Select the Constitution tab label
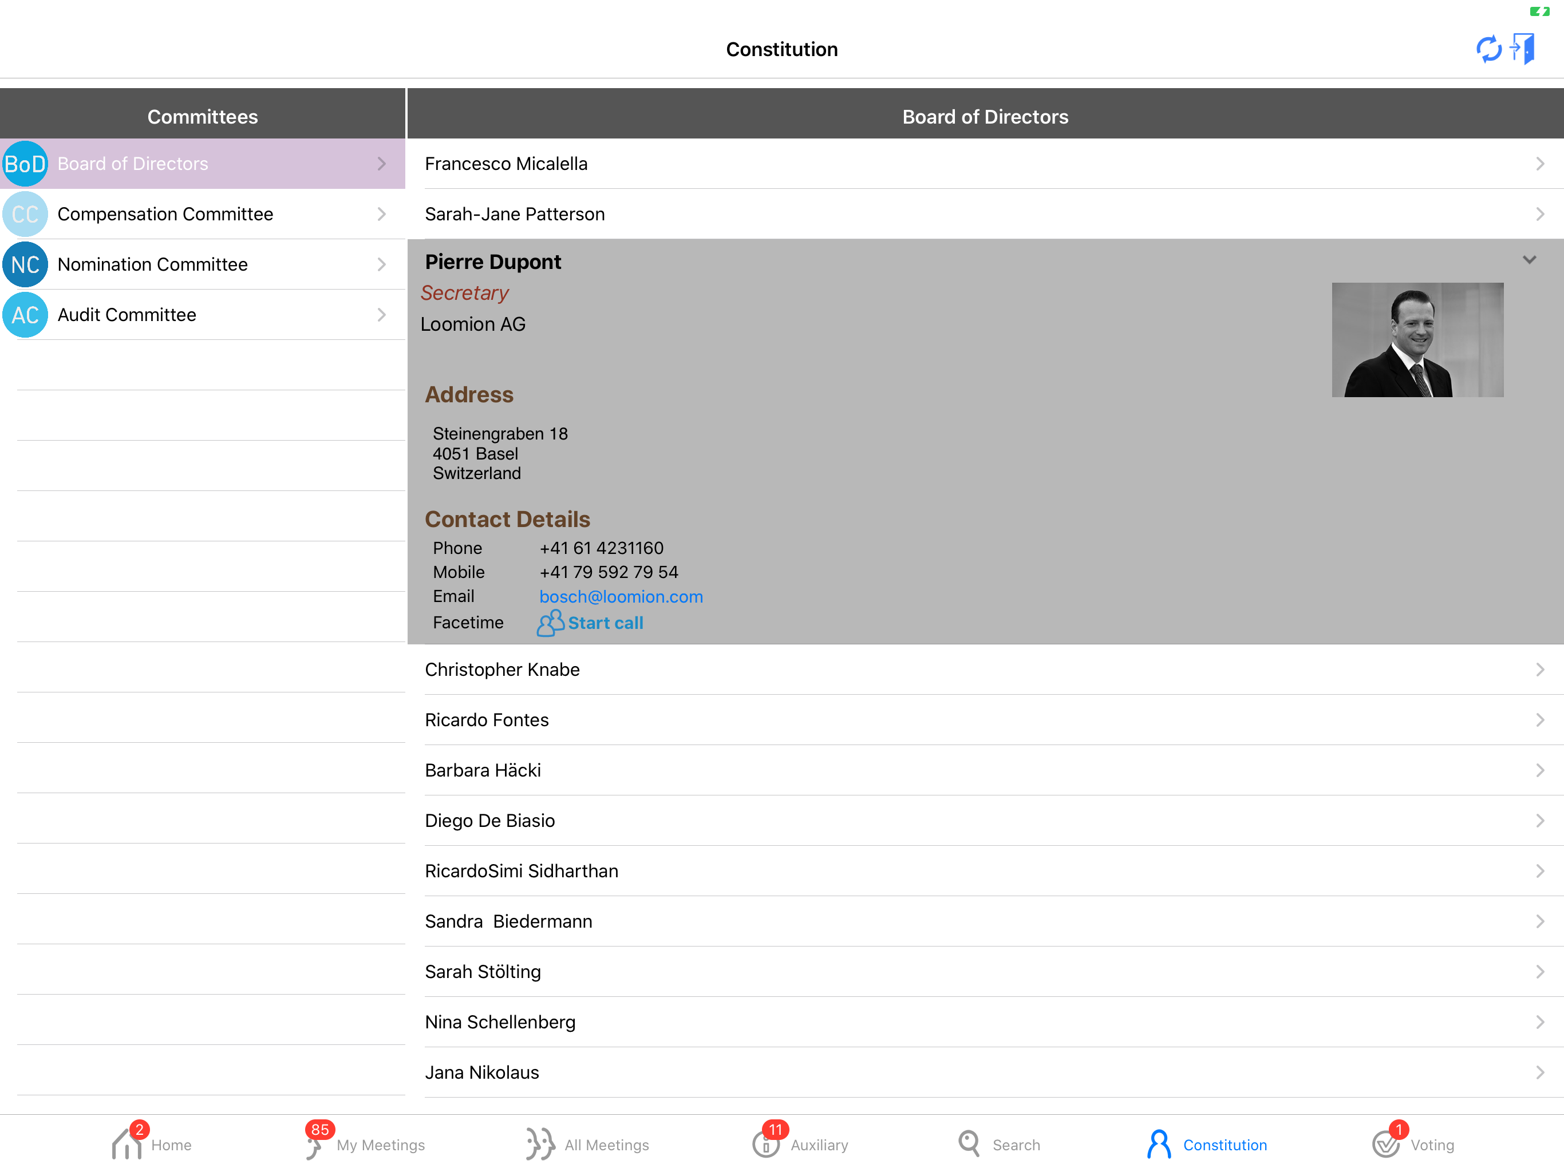Screen dimensions: 1564x1172 [x=1225, y=1145]
